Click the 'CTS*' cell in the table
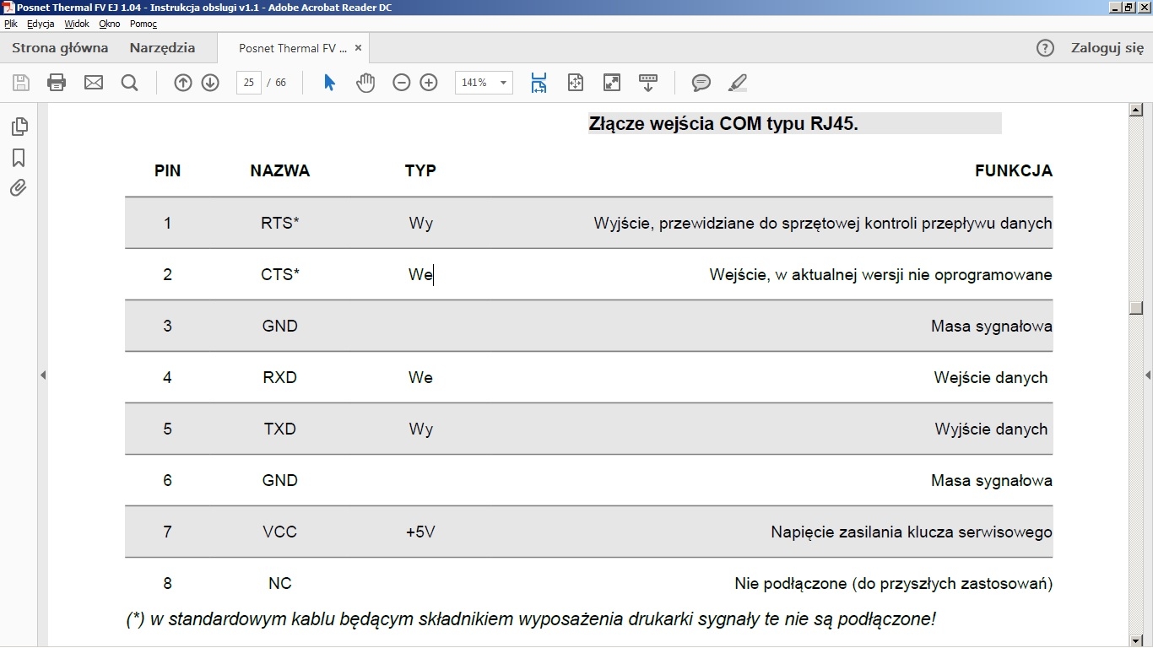Image resolution: width=1153 pixels, height=648 pixels. pyautogui.click(x=280, y=274)
